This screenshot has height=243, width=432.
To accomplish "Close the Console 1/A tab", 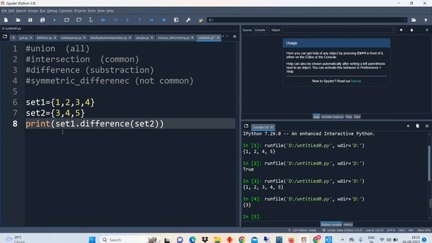I will [x=271, y=127].
